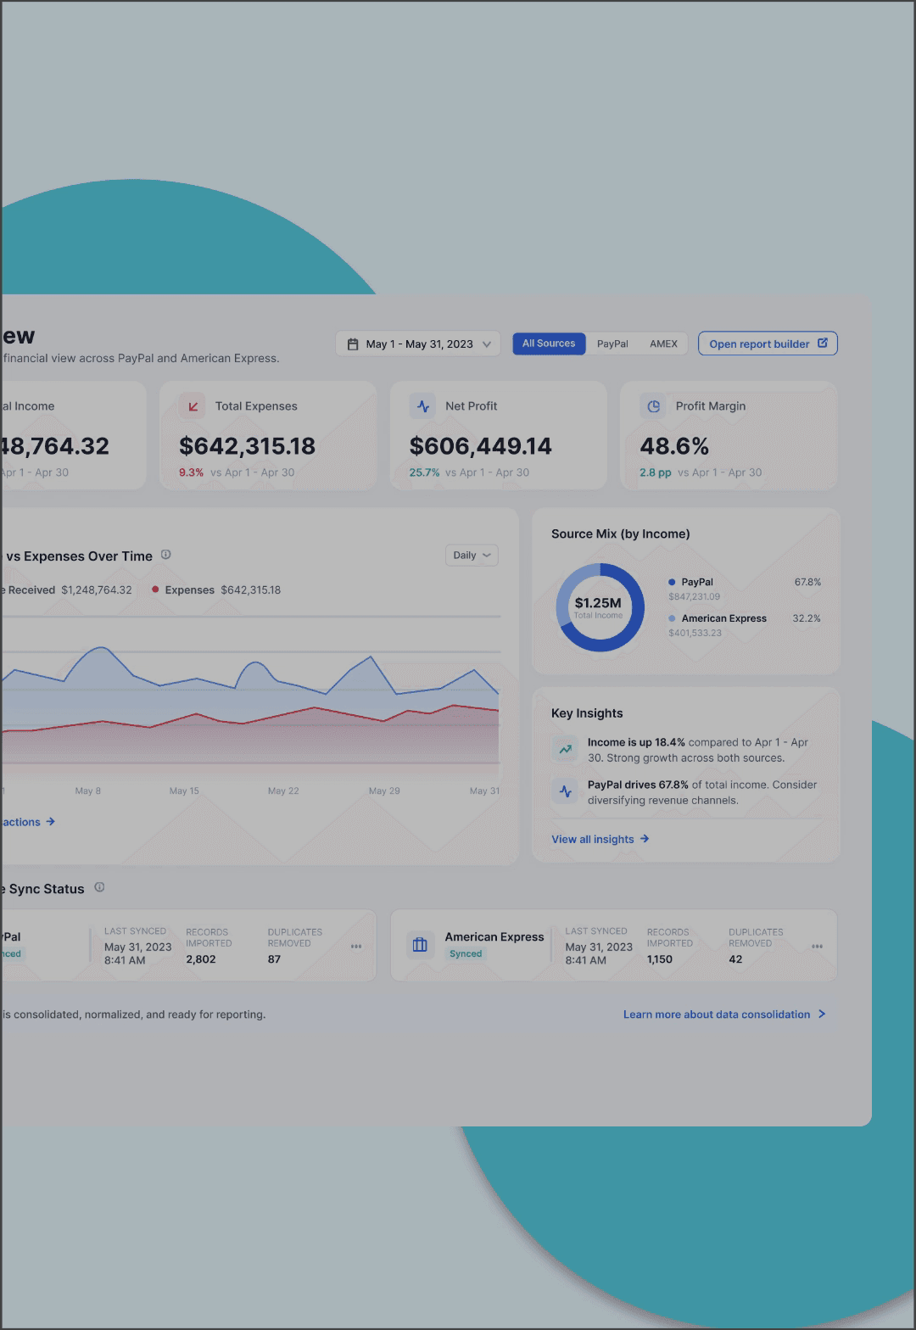Screen dimensions: 916x1330
Task: Click the external-link icon in Open report builder
Action: tap(822, 343)
